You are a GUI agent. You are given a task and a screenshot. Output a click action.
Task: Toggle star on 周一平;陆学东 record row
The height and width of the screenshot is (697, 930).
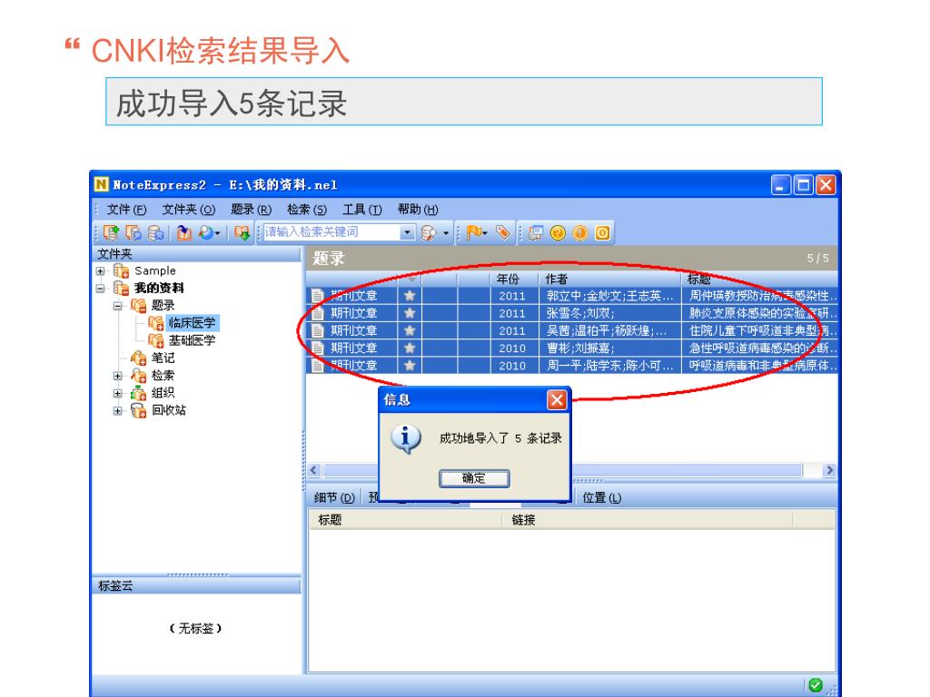click(x=410, y=366)
